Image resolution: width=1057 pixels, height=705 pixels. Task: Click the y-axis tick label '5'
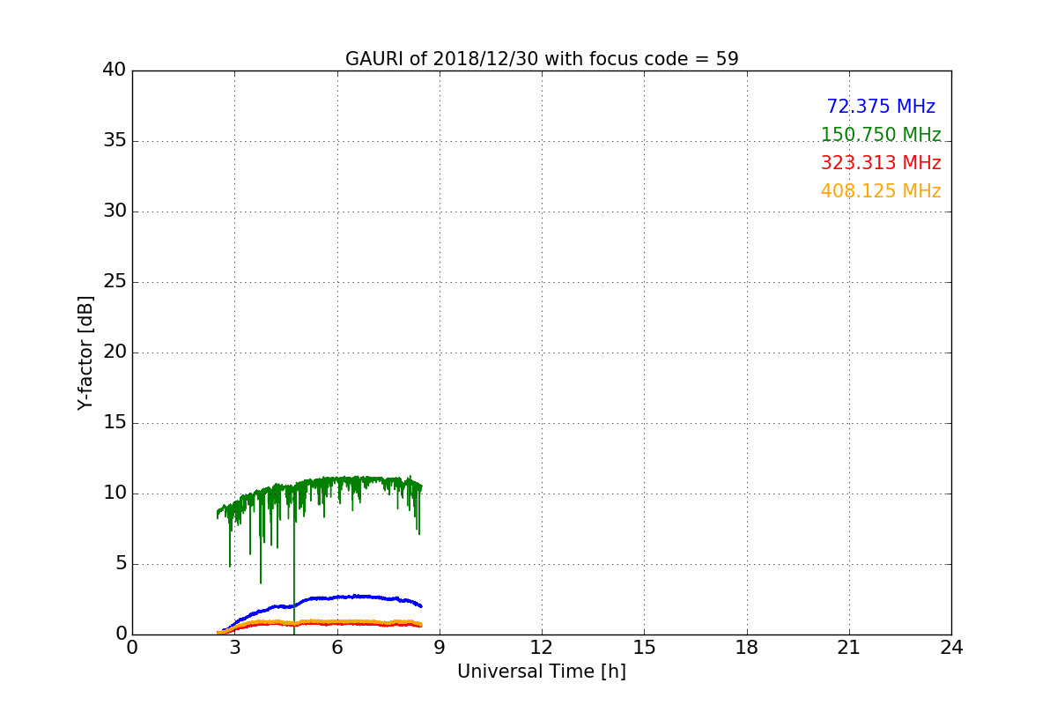coord(121,564)
